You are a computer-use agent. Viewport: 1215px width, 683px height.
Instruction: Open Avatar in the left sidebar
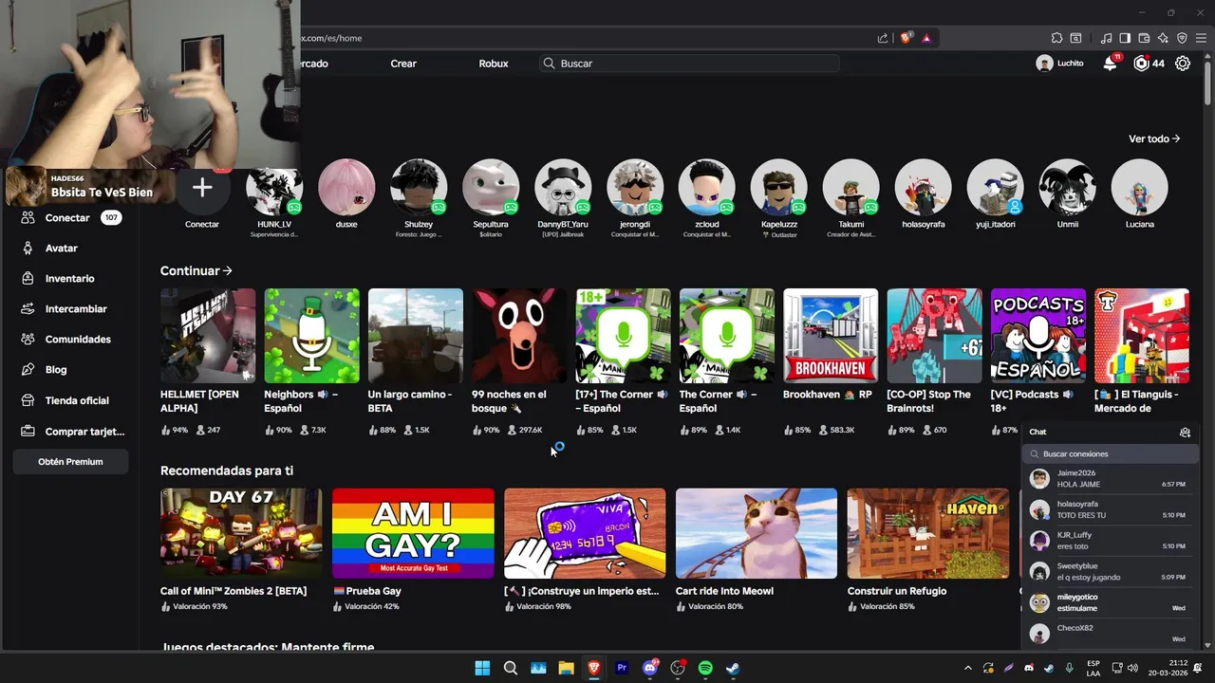click(62, 248)
